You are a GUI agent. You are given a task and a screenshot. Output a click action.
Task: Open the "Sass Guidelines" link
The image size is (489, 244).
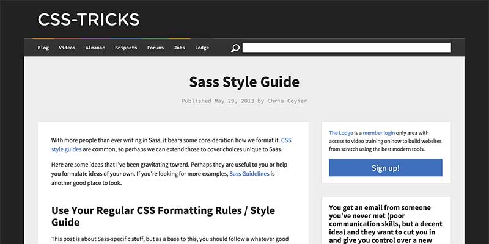tap(249, 174)
